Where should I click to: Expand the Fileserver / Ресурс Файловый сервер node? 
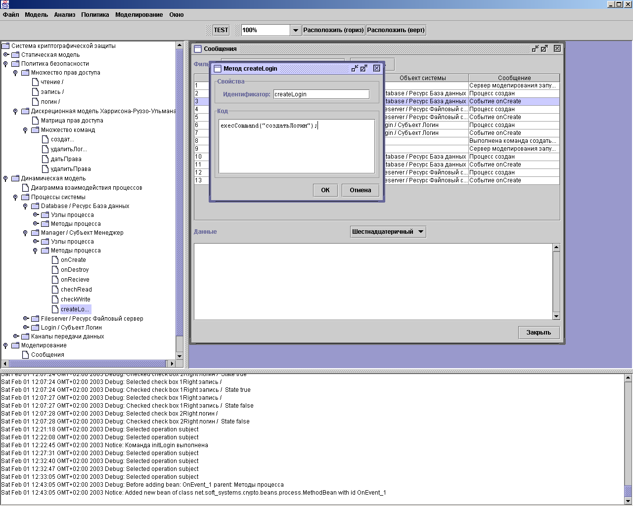pyautogui.click(x=26, y=319)
